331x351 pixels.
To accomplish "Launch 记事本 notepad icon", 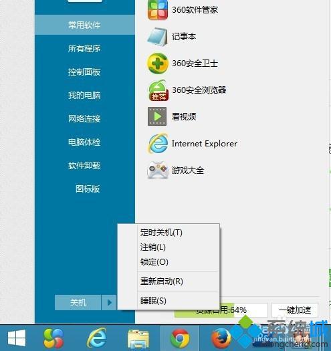I will pos(157,37).
